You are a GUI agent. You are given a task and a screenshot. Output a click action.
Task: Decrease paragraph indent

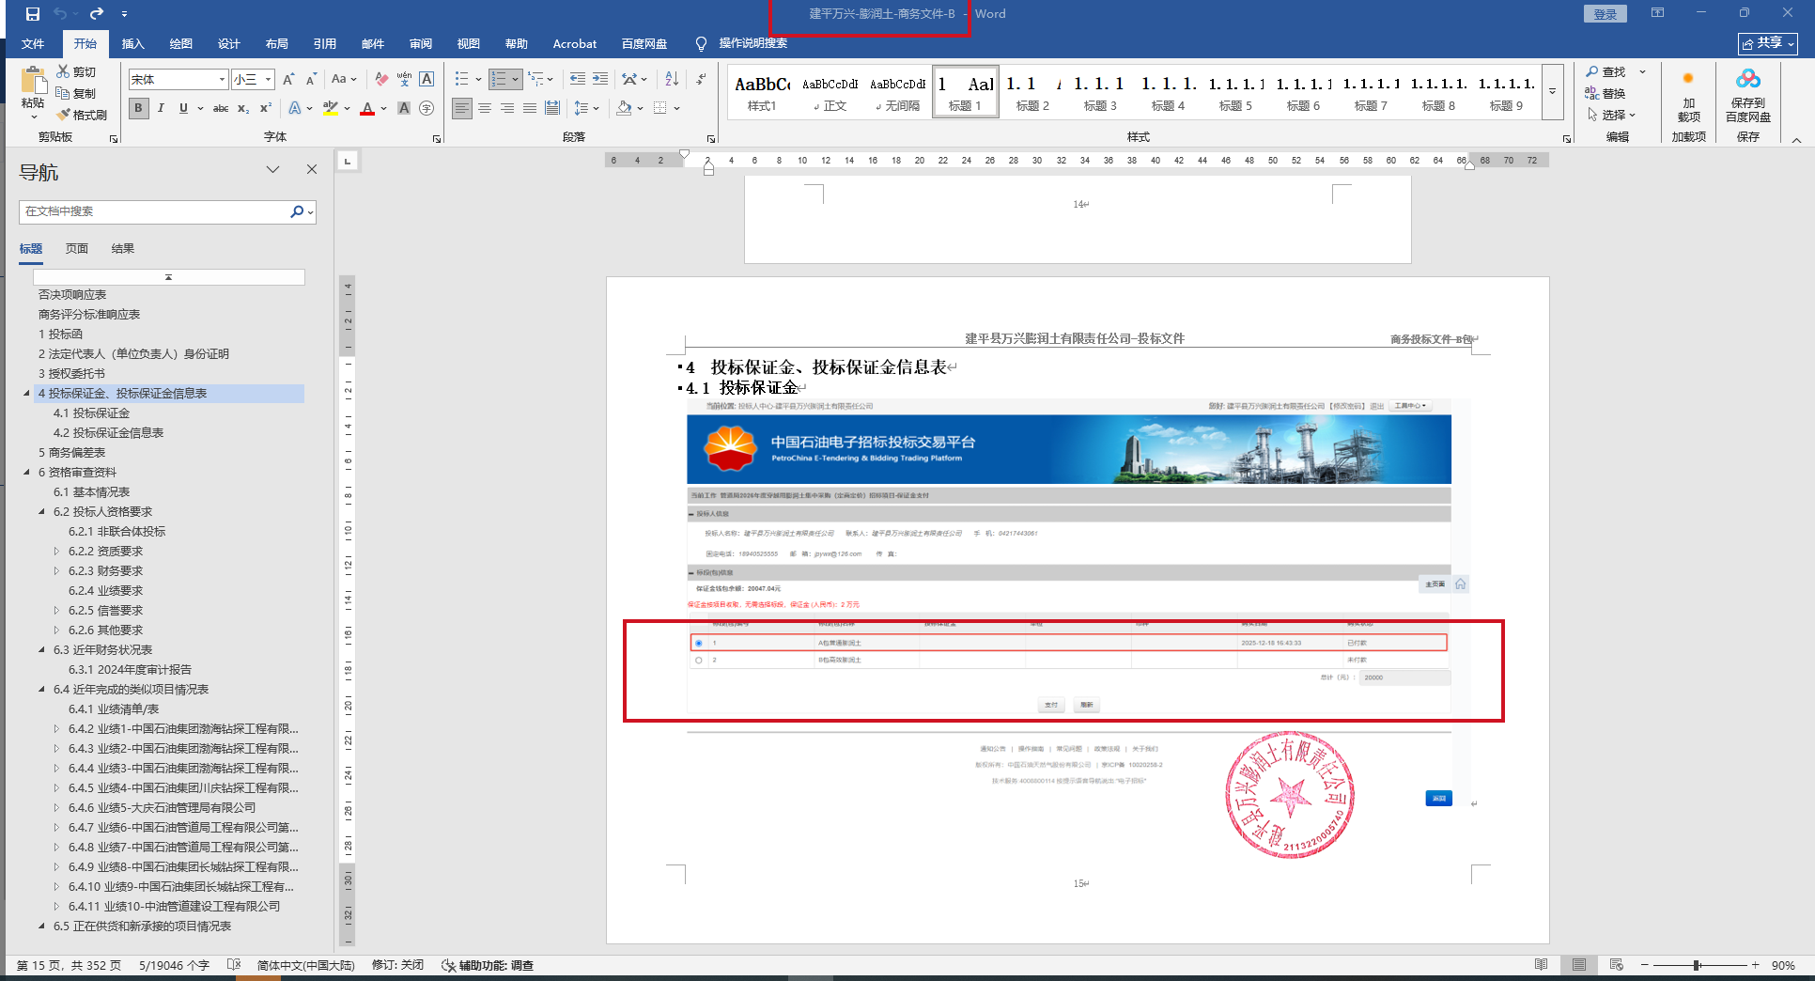point(578,79)
